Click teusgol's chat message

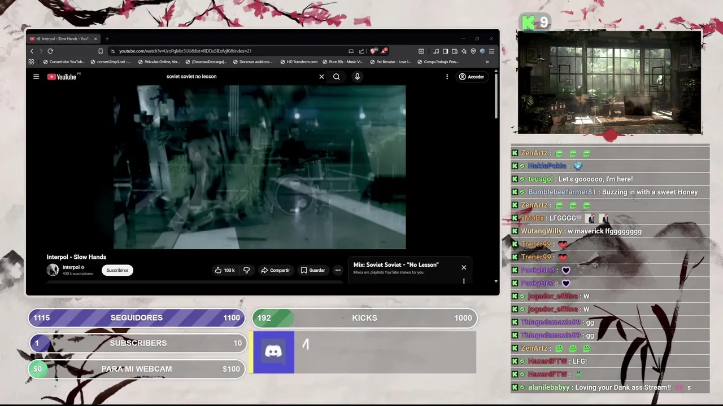click(610, 179)
